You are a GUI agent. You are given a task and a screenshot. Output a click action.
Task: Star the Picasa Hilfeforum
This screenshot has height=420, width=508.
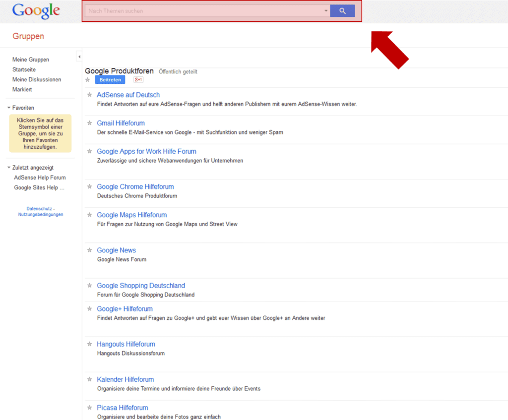coord(90,407)
